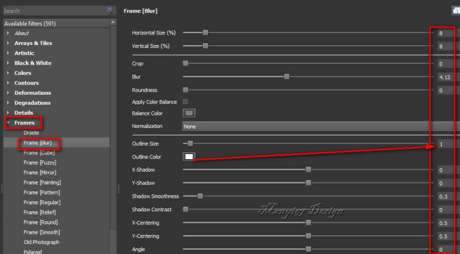The image size is (460, 254).
Task: Collapse the Frames category
Action: [8, 123]
